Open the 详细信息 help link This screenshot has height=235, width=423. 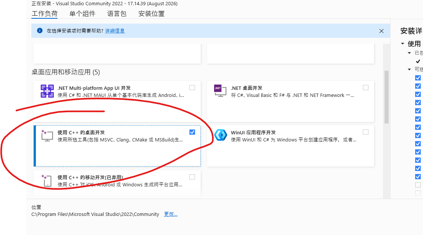[x=115, y=31]
